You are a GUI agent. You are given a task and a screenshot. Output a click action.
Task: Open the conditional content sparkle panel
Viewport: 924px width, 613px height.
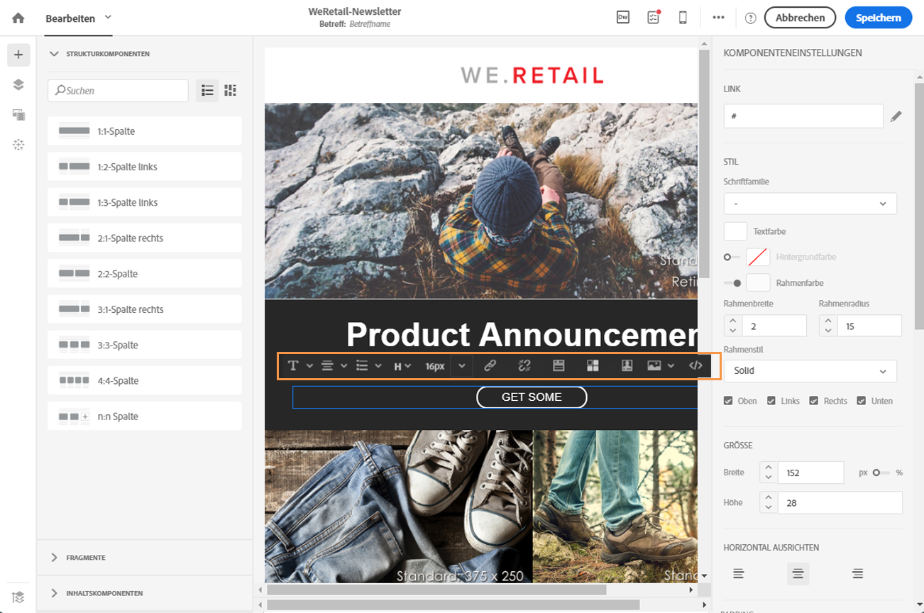(x=18, y=144)
